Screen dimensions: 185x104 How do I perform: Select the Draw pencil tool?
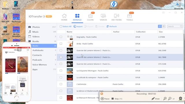(156, 99)
